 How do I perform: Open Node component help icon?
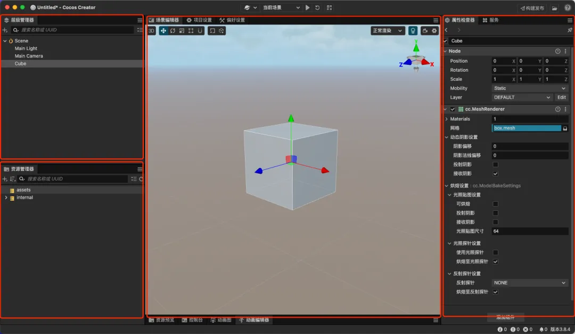558,51
